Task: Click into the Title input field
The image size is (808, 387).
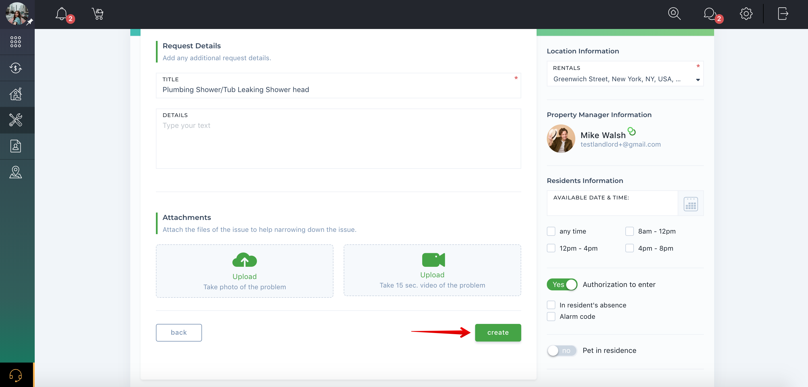Action: 338,86
